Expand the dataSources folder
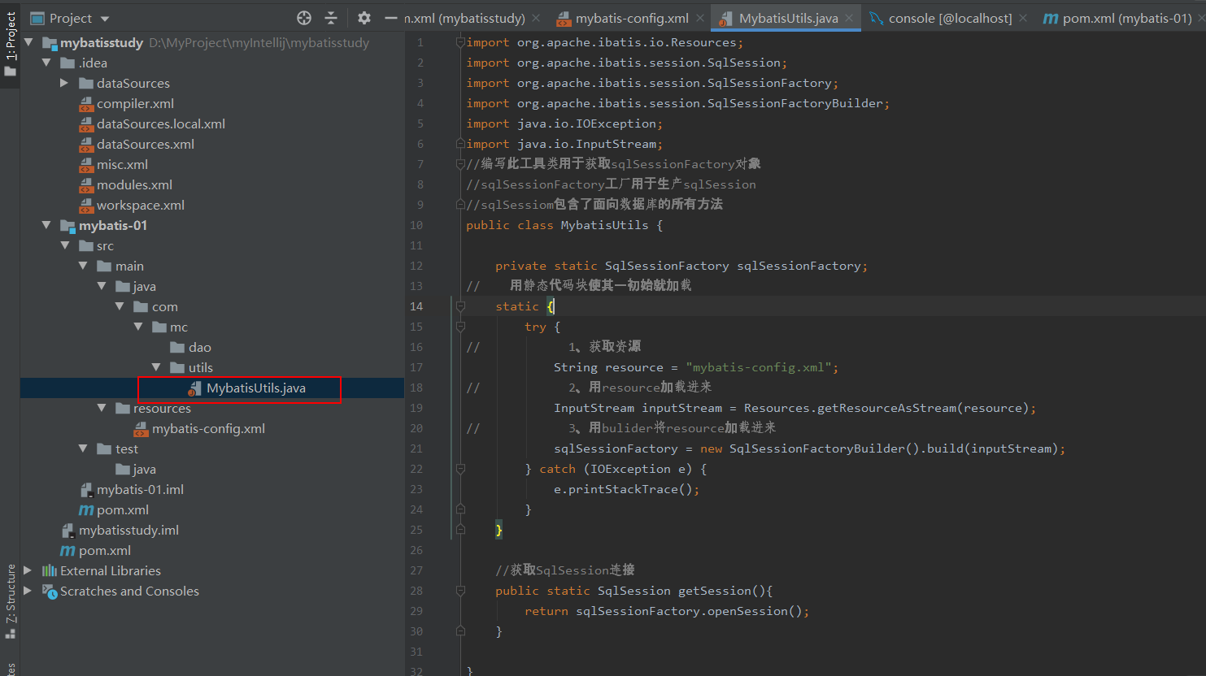This screenshot has width=1206, height=676. (x=64, y=83)
